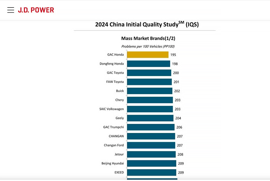Select the Jetour bar

[x=151, y=154]
